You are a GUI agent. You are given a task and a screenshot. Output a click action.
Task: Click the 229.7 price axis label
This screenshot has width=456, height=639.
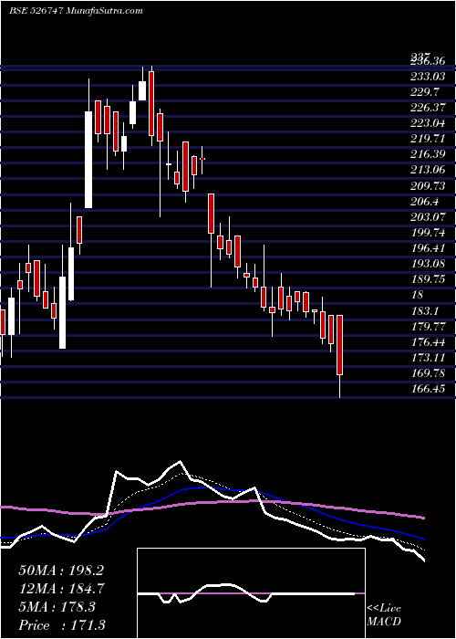point(425,92)
